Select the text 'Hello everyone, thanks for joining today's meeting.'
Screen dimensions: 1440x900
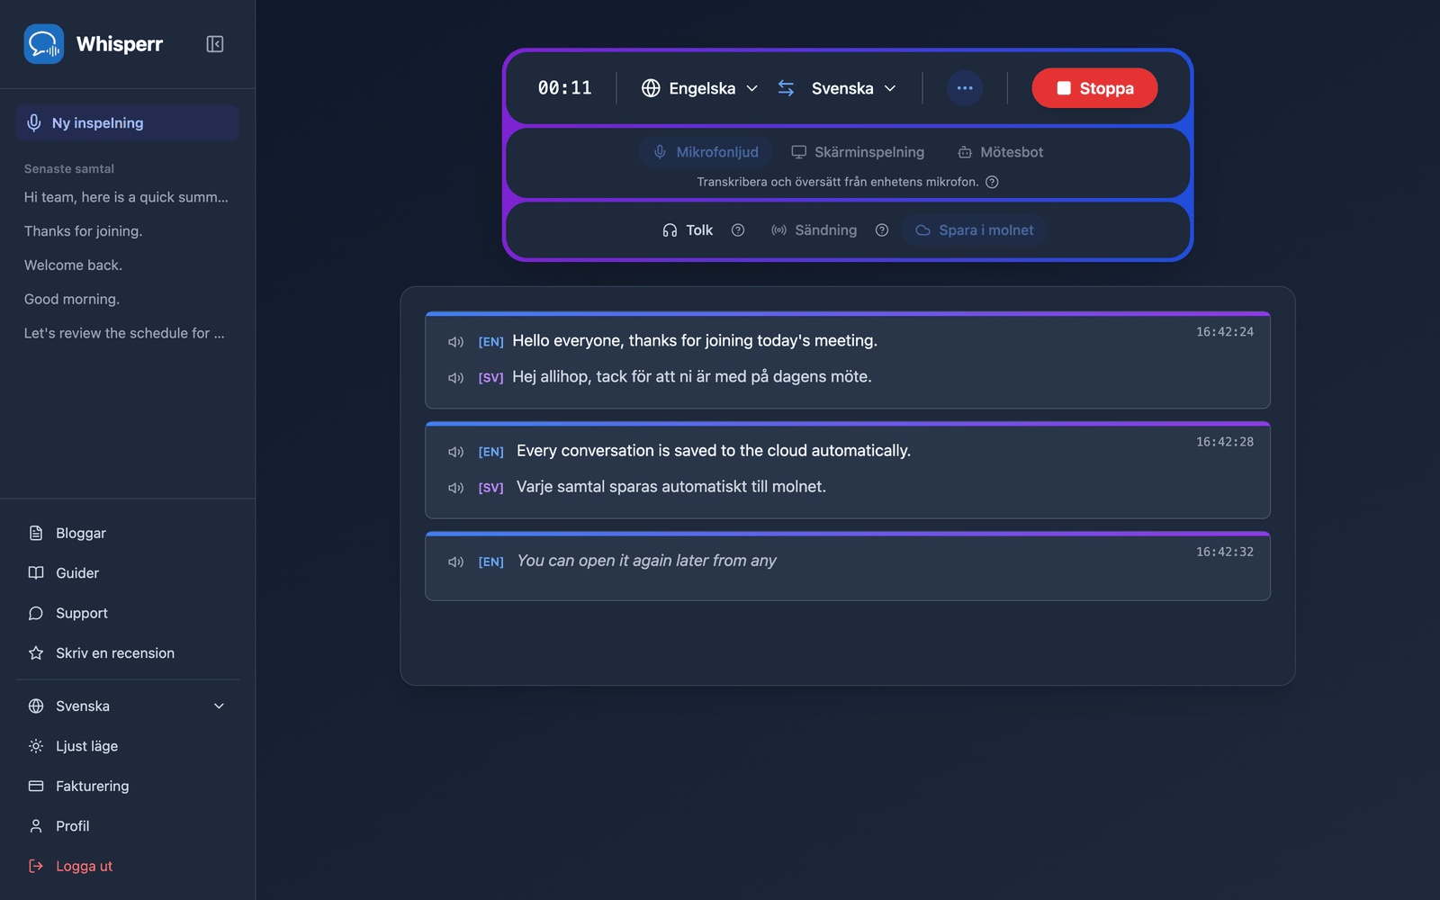point(695,341)
